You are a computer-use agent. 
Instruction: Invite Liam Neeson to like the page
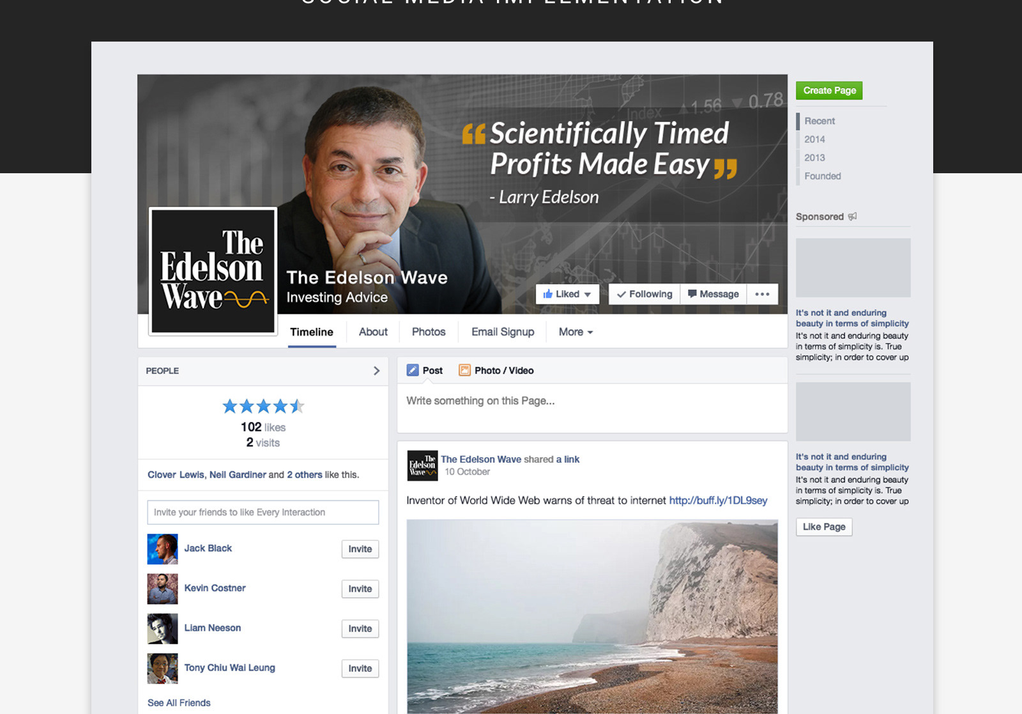[x=360, y=628]
